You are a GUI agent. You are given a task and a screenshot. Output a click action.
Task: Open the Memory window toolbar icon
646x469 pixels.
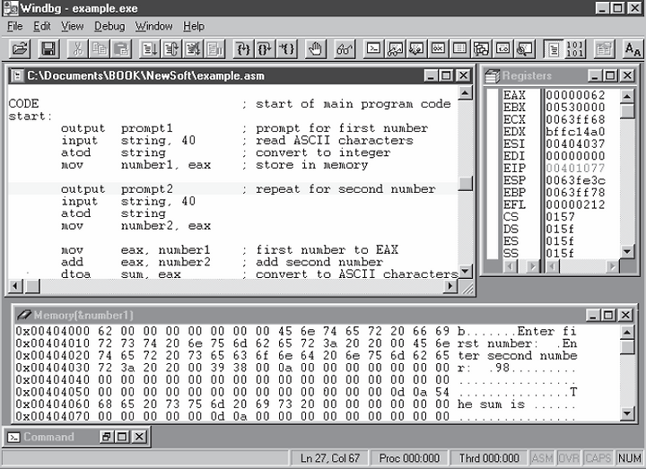coord(459,49)
